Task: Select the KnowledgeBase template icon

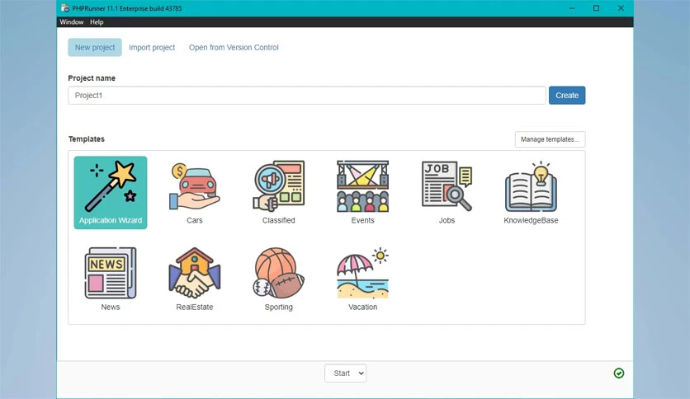Action: click(x=531, y=187)
